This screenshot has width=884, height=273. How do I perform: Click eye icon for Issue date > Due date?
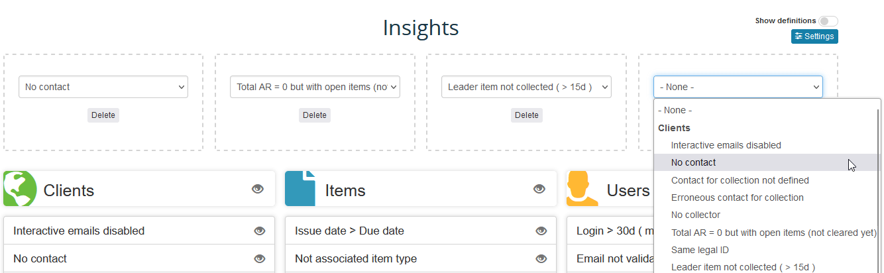pos(541,231)
